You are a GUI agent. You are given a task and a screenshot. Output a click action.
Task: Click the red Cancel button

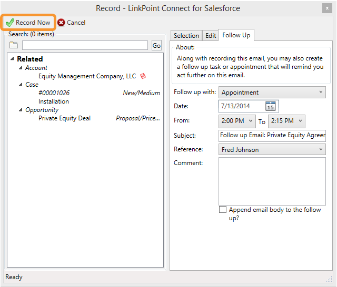coord(72,22)
